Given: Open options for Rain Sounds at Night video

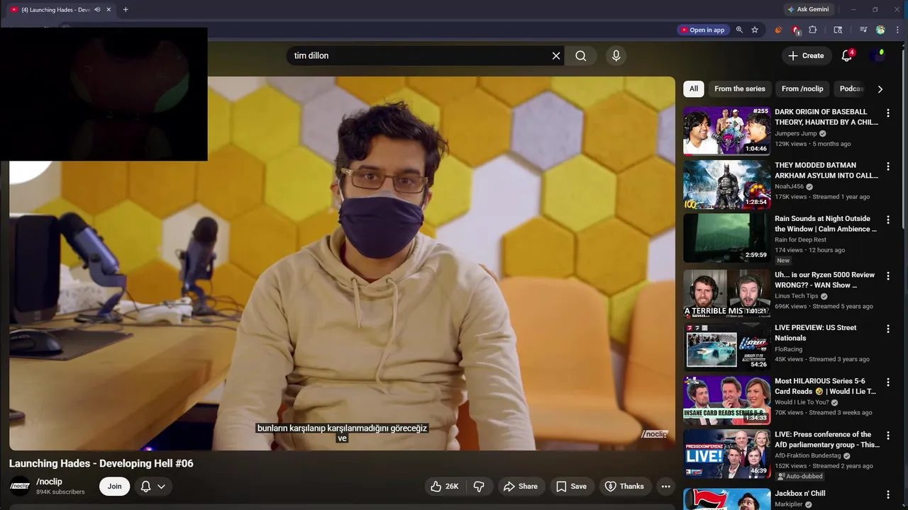Looking at the screenshot, I should click(887, 220).
